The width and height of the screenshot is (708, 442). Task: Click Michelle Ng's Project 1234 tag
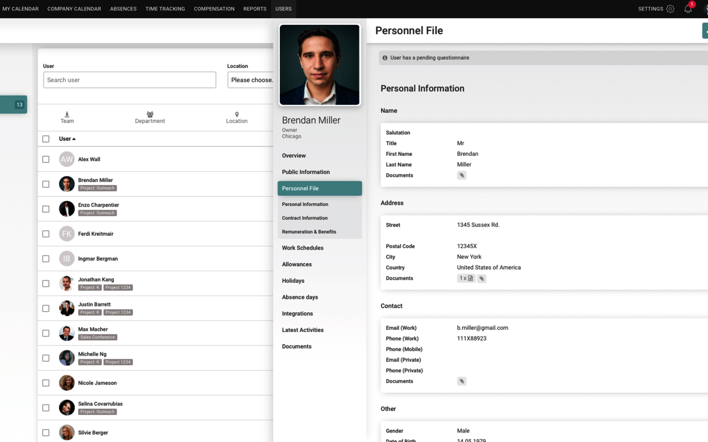click(x=118, y=362)
